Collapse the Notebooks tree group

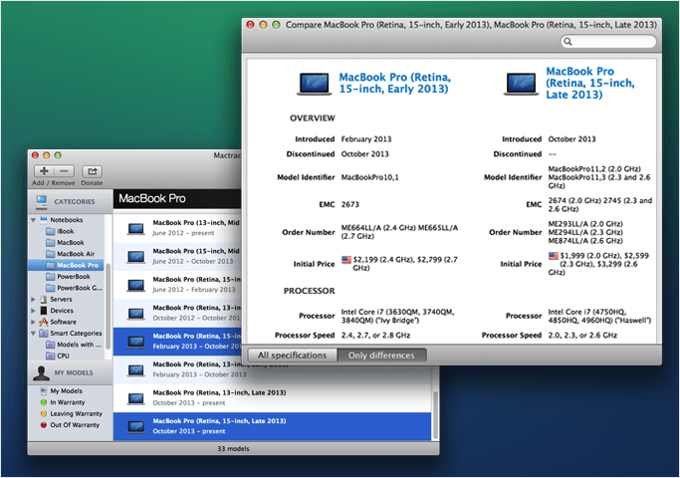(x=34, y=220)
